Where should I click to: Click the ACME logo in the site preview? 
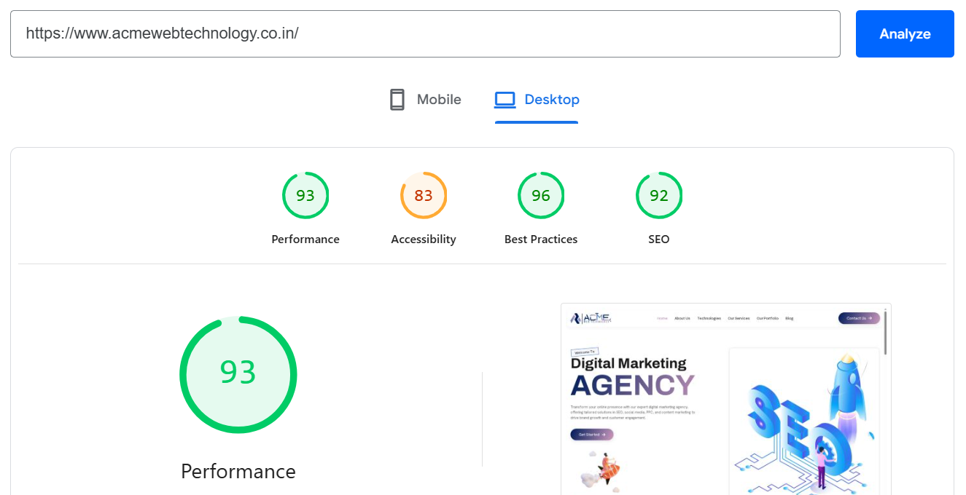coord(591,318)
